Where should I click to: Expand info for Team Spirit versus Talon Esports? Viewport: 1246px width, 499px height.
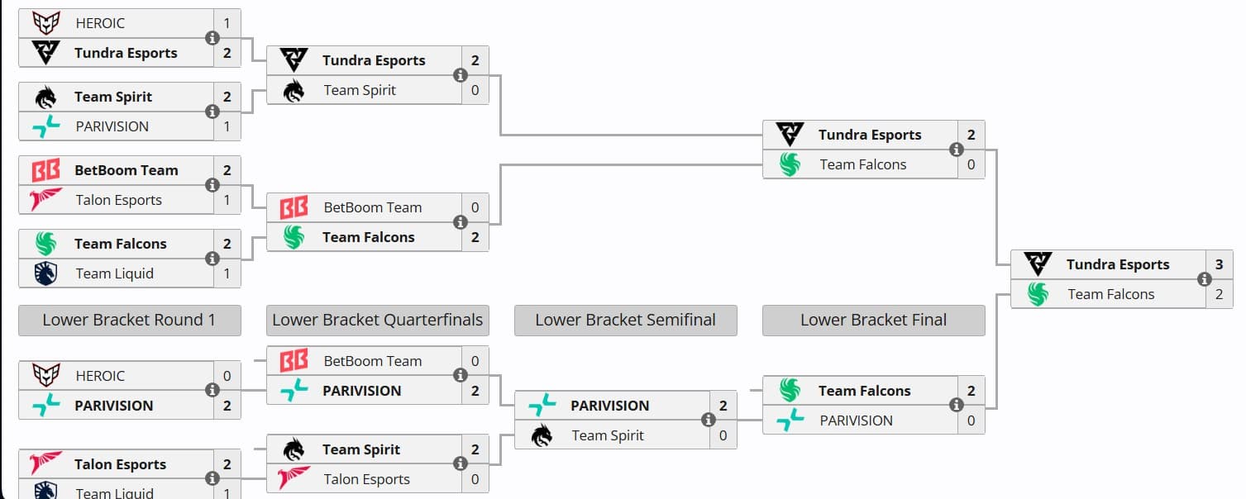click(461, 463)
